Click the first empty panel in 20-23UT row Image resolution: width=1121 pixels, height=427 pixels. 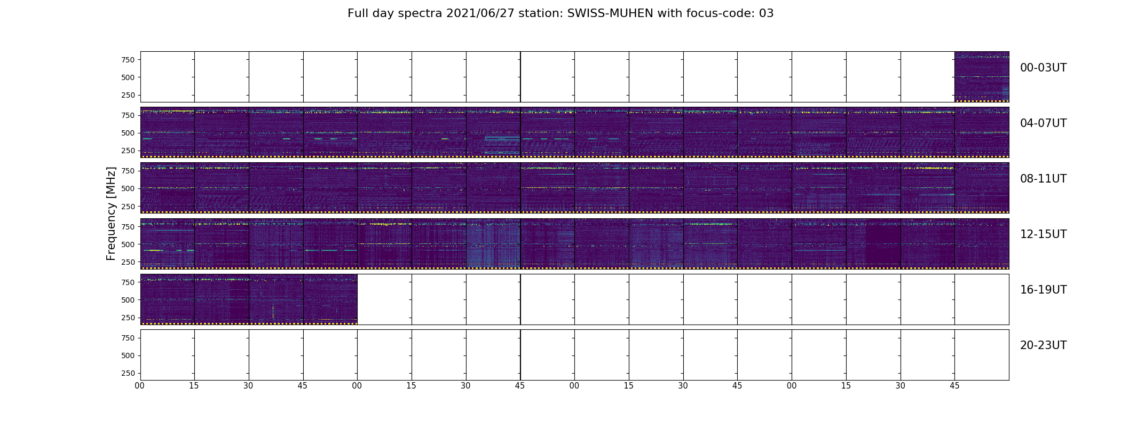point(168,355)
